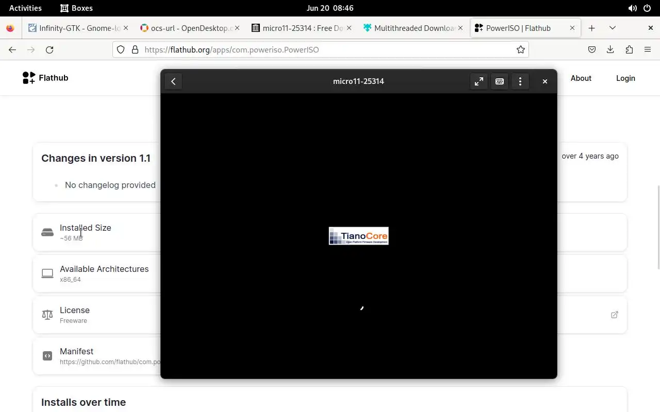Open the Manifest github link
This screenshot has height=412, width=660.
point(110,362)
